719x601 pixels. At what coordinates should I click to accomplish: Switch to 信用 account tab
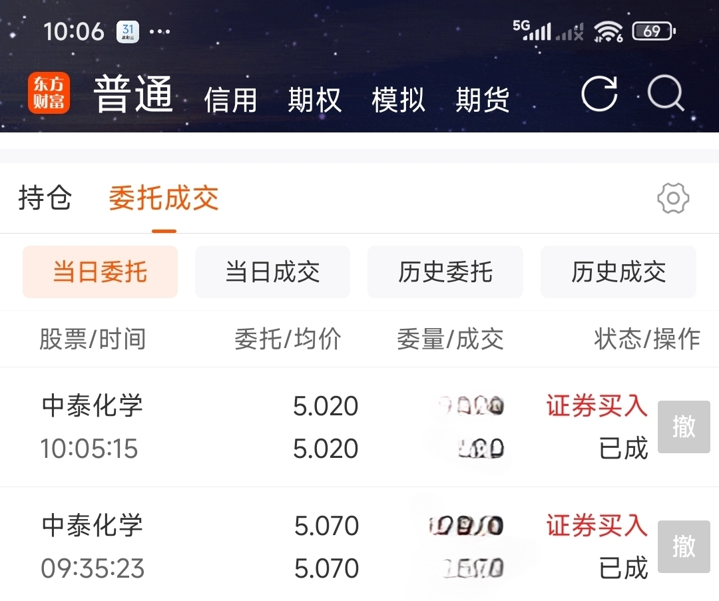(230, 100)
